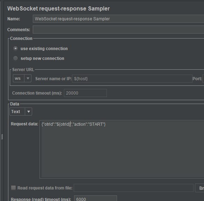
Task: Click the Browse button beside file path
Action: pyautogui.click(x=199, y=188)
